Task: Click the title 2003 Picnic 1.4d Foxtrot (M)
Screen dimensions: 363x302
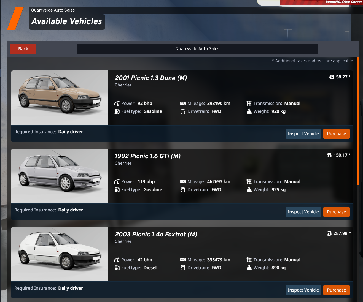Action: point(156,235)
